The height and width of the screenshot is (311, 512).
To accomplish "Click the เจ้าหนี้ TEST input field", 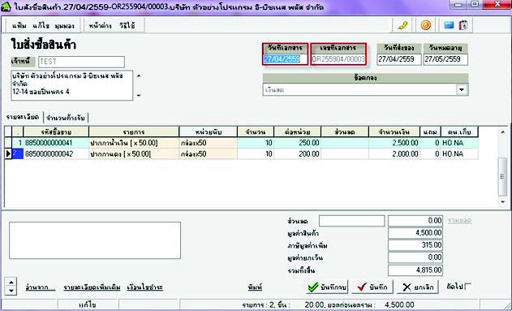I will [x=81, y=62].
